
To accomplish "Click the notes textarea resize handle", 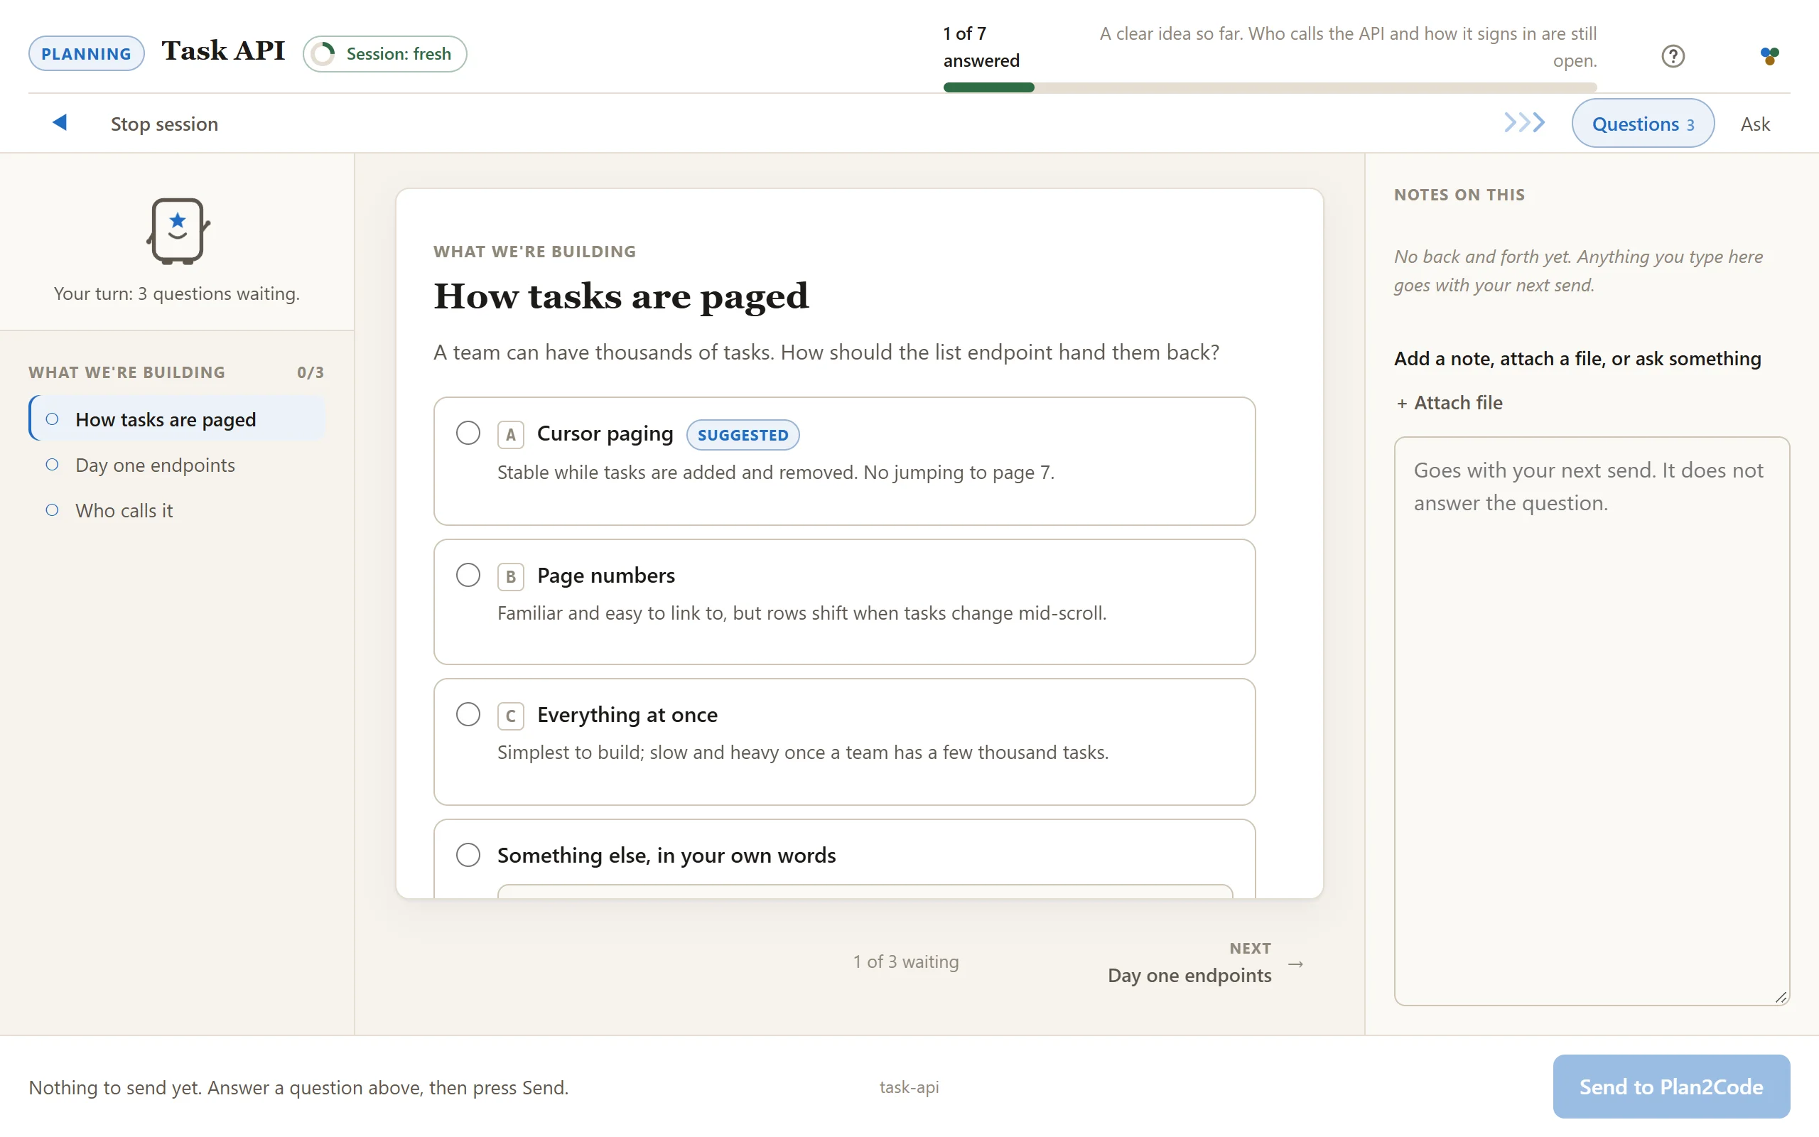I will click(1781, 996).
